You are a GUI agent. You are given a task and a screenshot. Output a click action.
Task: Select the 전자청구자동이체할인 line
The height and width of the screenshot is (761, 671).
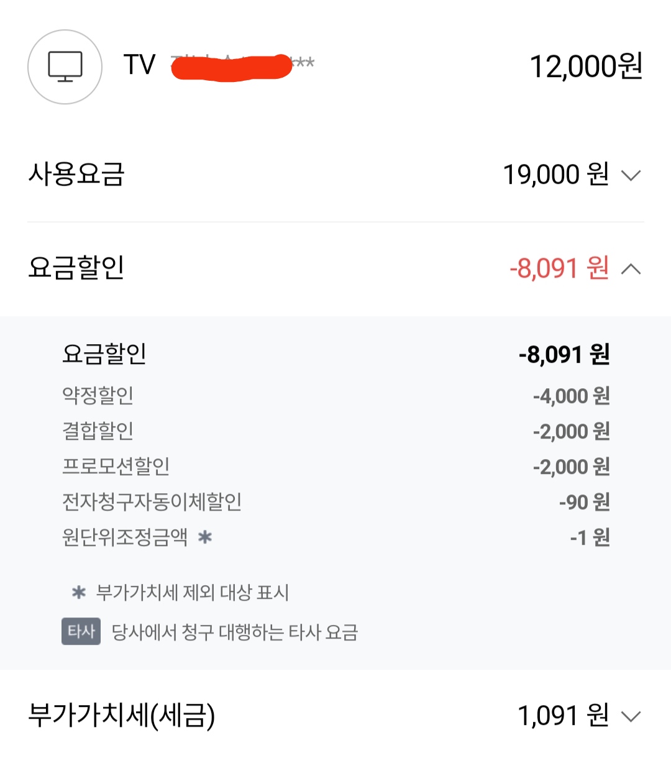pyautogui.click(x=152, y=502)
